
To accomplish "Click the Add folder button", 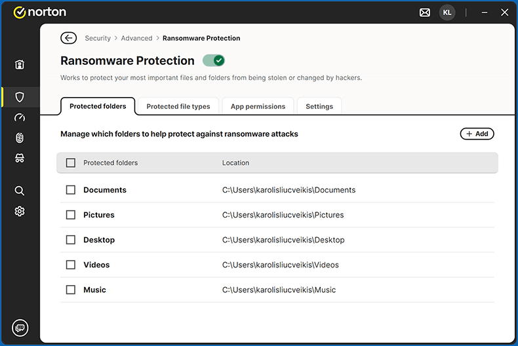I will click(477, 134).
